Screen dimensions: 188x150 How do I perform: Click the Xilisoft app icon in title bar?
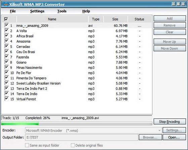pyautogui.click(x=6, y=4)
